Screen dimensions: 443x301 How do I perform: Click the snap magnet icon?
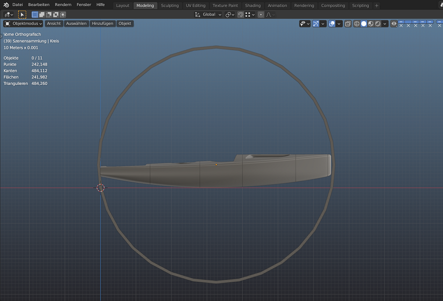point(241,15)
